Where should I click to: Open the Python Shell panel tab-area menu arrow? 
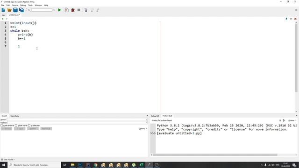coord(297,115)
